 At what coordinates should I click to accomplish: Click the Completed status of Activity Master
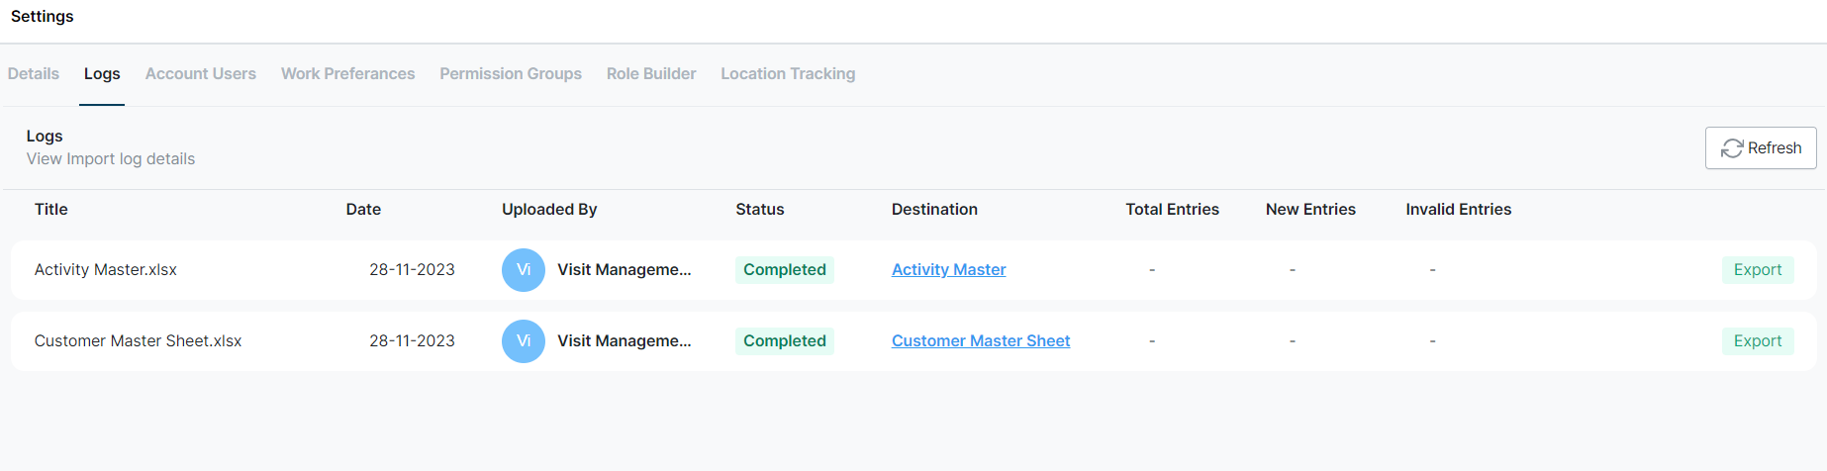point(784,270)
